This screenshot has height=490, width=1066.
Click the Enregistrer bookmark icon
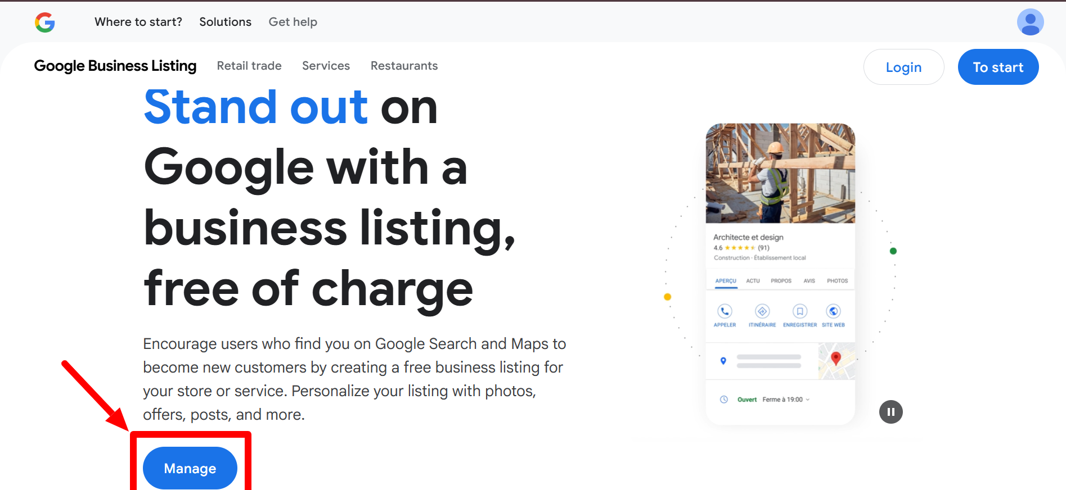[x=800, y=311]
